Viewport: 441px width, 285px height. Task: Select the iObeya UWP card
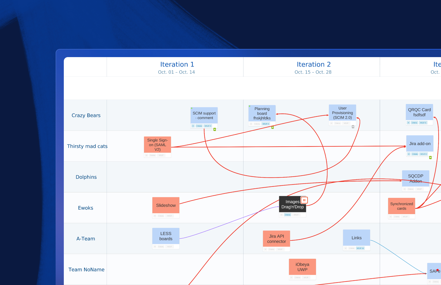pos(302,267)
